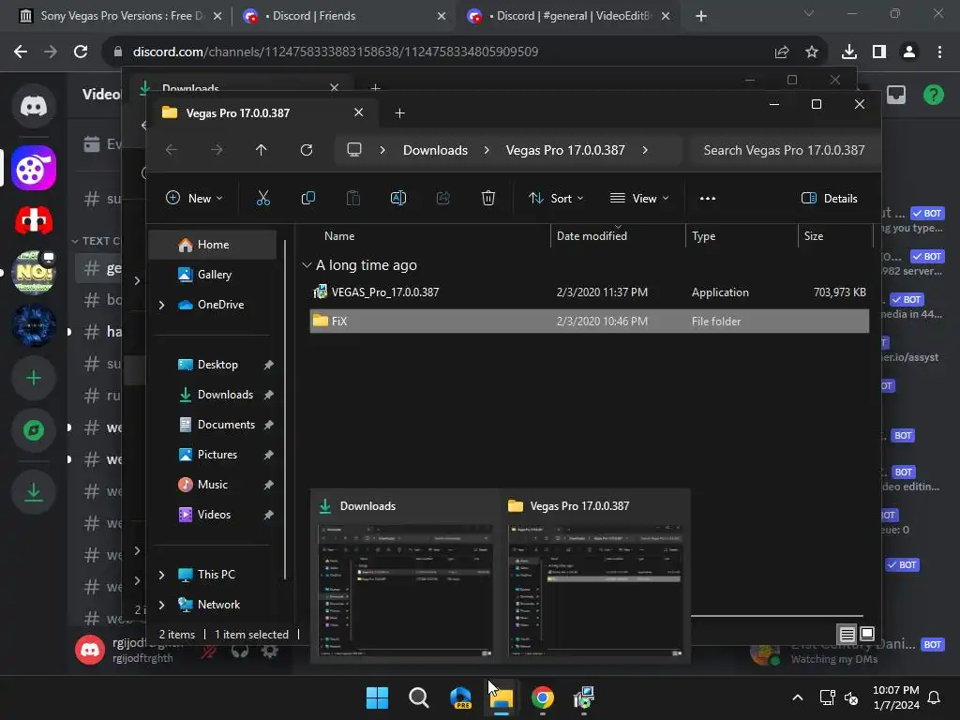Click the chevron before Downloads breadcrumb
Screen dimensions: 960x720
pos(382,150)
